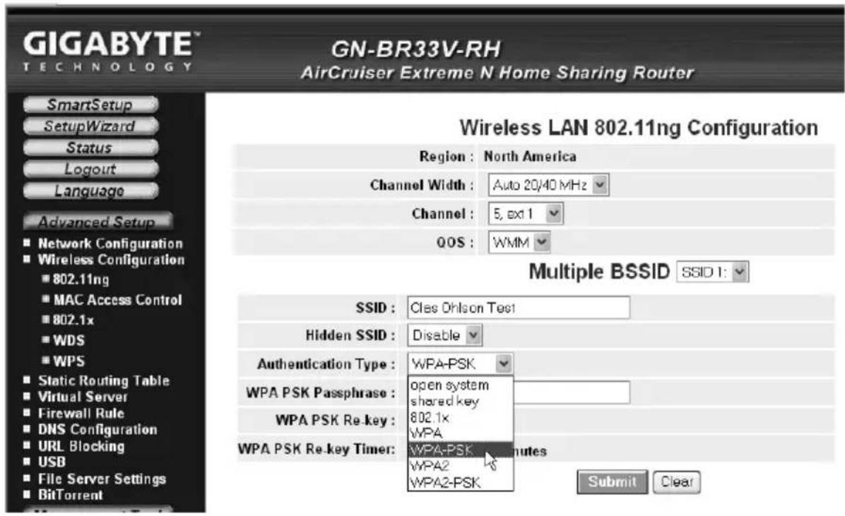Open the Multiple BSSID dropdown

pos(712,272)
